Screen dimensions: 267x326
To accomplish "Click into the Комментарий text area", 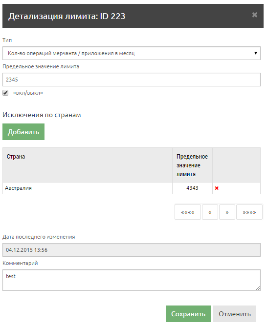I will point(132,280).
